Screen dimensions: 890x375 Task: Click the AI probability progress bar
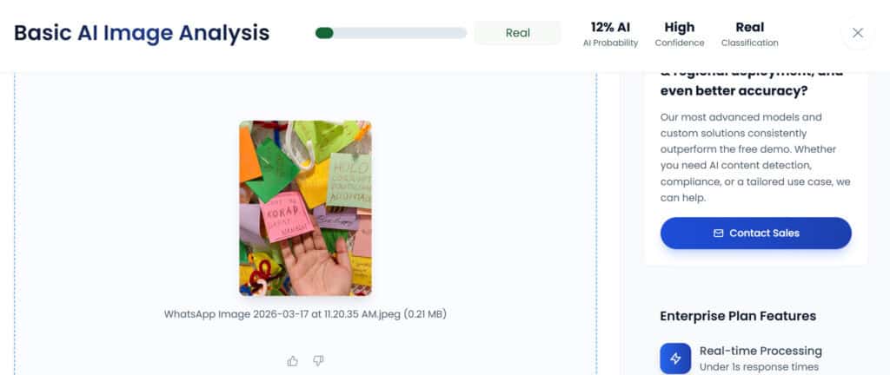pos(391,33)
